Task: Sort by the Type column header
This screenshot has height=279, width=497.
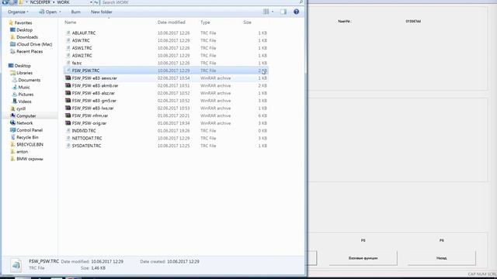Action: point(205,22)
